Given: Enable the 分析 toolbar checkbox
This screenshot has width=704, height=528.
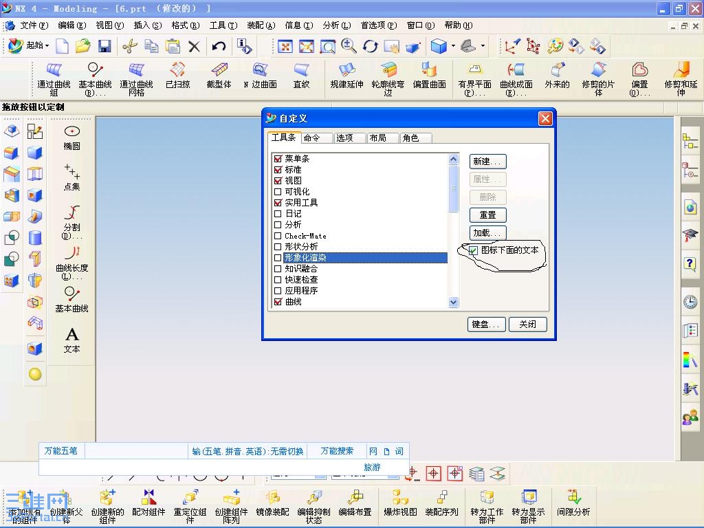Looking at the screenshot, I should pyautogui.click(x=278, y=225).
